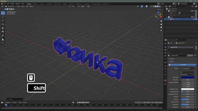Image resolution: width=198 pixels, height=111 pixels.
Task: Open the Playback dropdown in timeline
Action: point(8,103)
